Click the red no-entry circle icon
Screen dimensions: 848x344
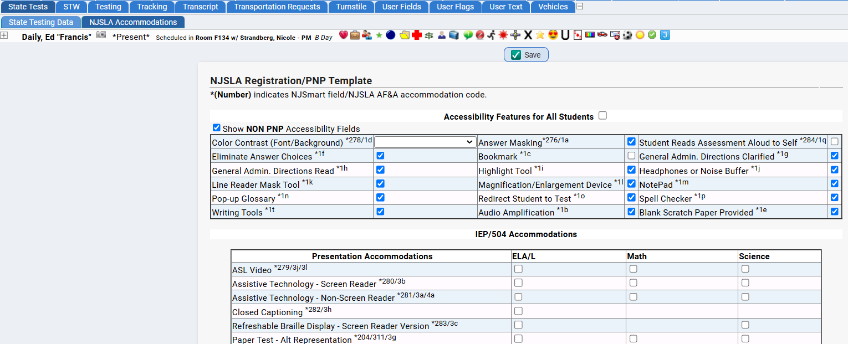pos(479,35)
